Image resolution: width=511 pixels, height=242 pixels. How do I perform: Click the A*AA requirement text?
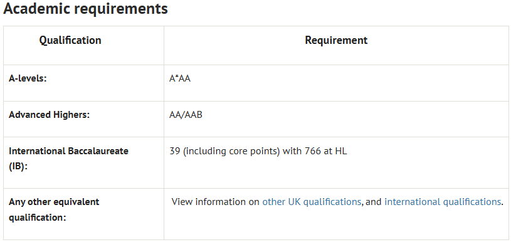180,78
